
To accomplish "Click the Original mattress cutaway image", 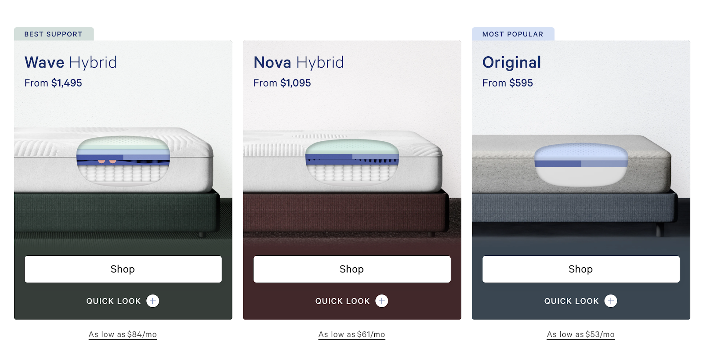I will pyautogui.click(x=581, y=165).
